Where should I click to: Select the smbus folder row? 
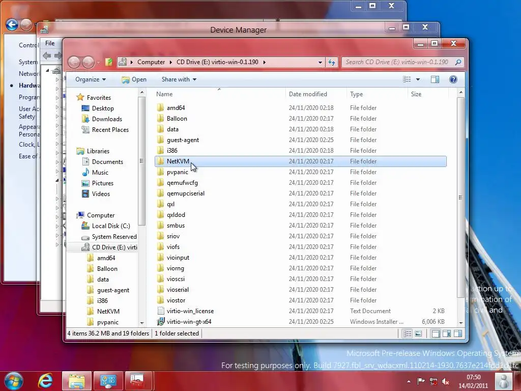[301, 226]
